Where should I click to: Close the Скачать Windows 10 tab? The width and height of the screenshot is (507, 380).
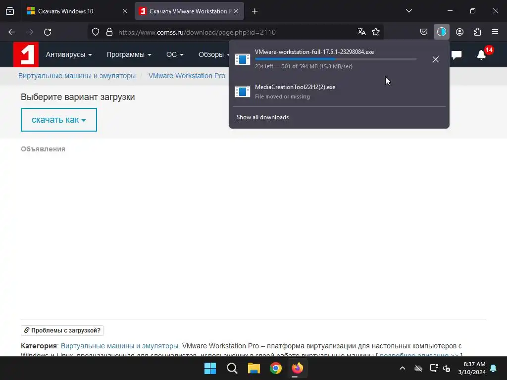125,11
